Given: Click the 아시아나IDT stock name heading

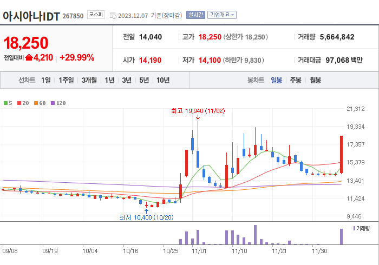Looking at the screenshot, I should click(31, 16).
